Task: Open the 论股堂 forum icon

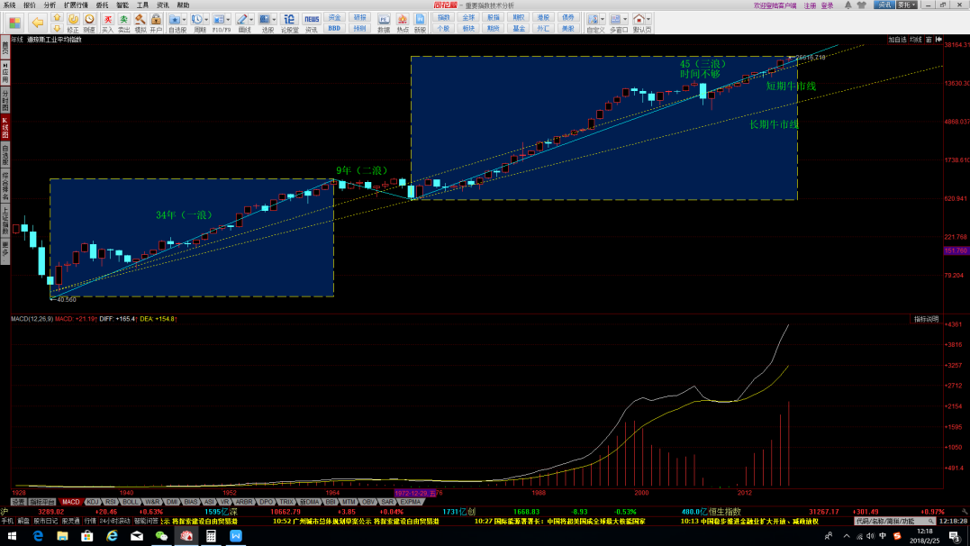Action: (x=289, y=22)
